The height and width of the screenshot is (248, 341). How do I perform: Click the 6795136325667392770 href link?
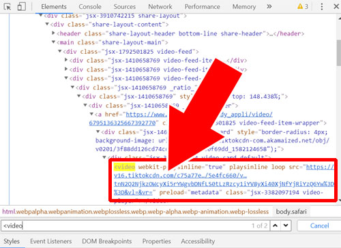pyautogui.click(x=122, y=123)
